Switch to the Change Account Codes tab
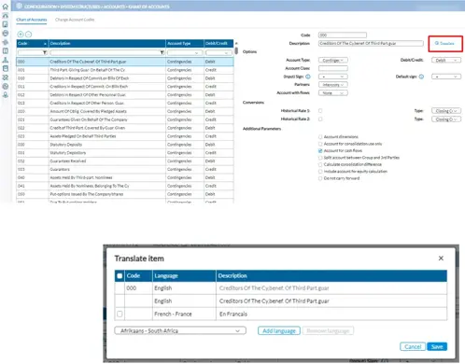Viewport: 465px width, 364px height. click(x=75, y=20)
